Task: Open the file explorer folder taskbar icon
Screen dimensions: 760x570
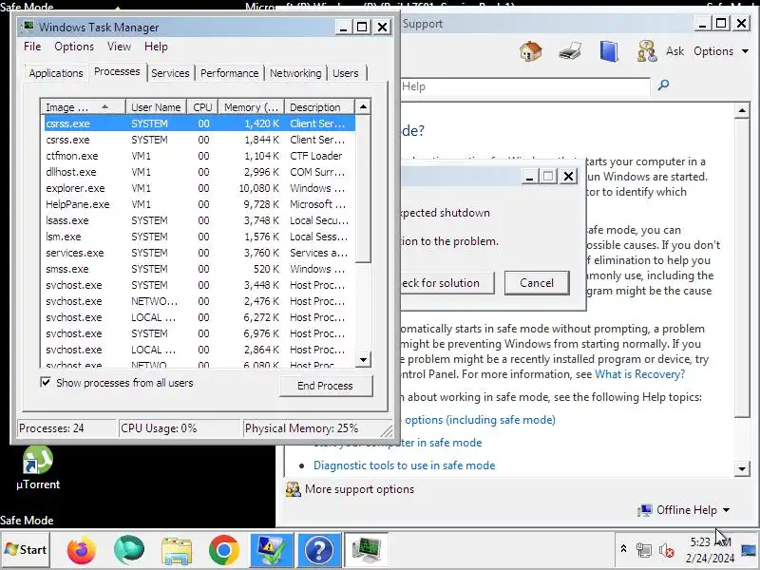Action: click(177, 551)
